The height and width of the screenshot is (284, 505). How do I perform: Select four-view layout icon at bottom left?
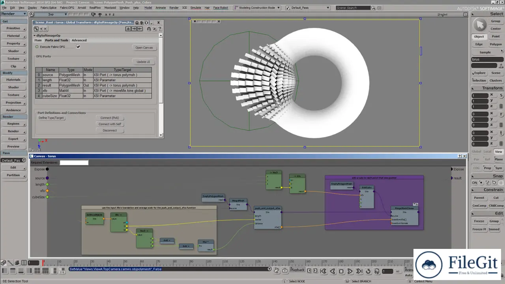[37, 271]
